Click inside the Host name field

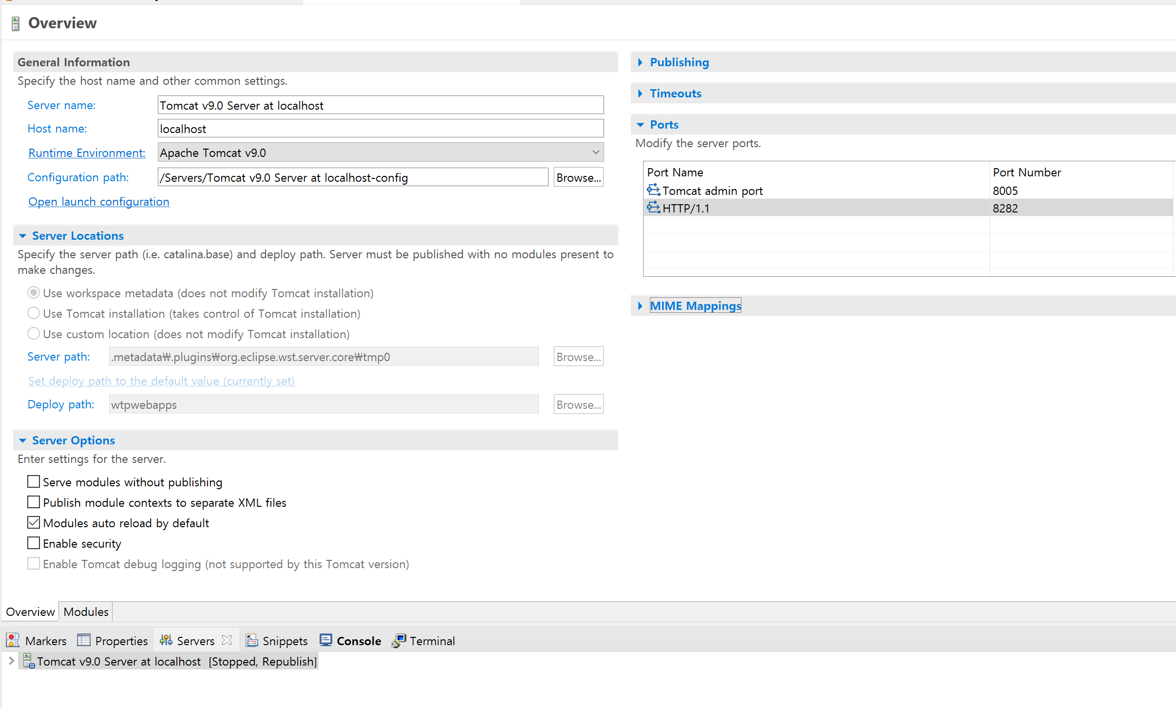pos(379,128)
